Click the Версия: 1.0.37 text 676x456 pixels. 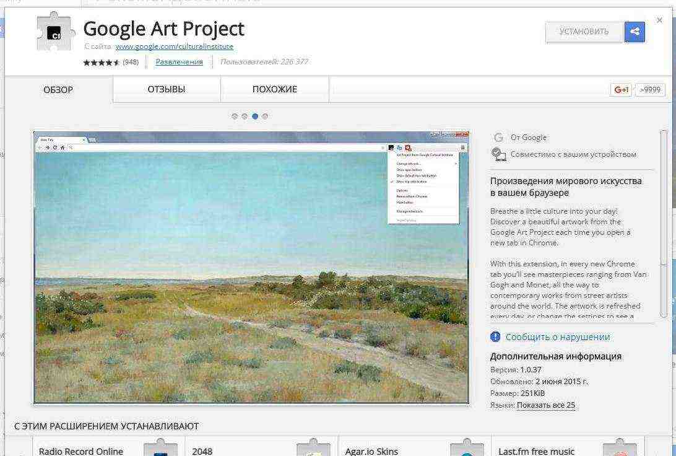(x=516, y=370)
